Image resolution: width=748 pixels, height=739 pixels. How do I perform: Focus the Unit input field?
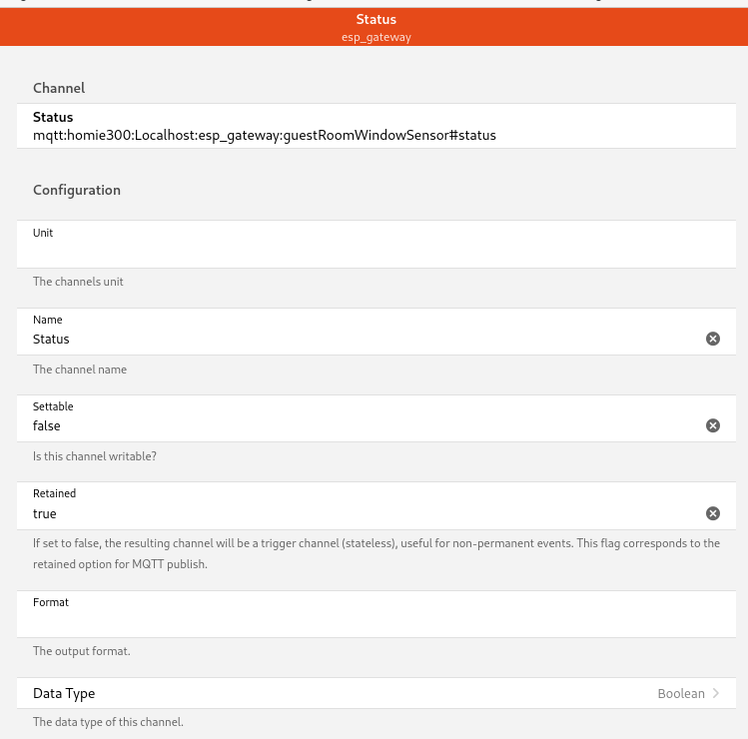click(x=360, y=252)
